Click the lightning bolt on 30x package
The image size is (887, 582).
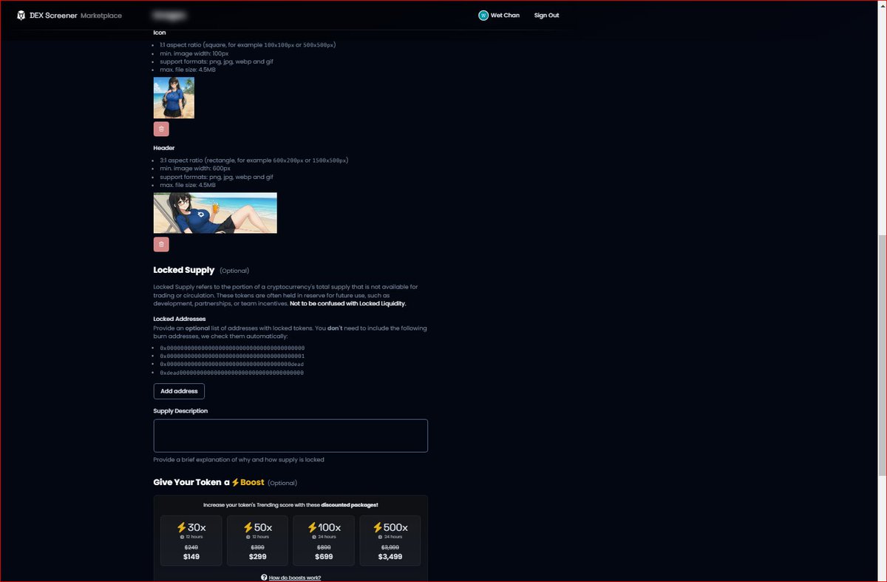pyautogui.click(x=182, y=527)
